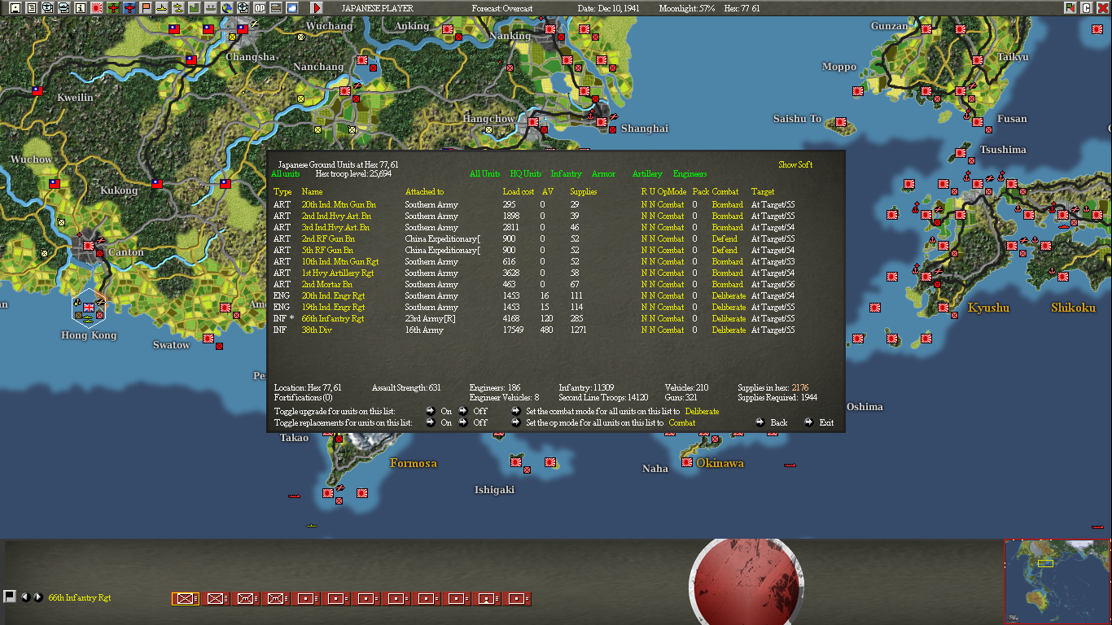
Task: Click the previous unit left arrow
Action: [x=25, y=597]
